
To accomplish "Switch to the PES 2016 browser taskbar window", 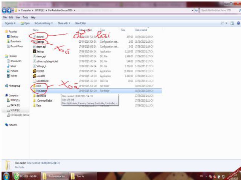I will pos(26,176).
